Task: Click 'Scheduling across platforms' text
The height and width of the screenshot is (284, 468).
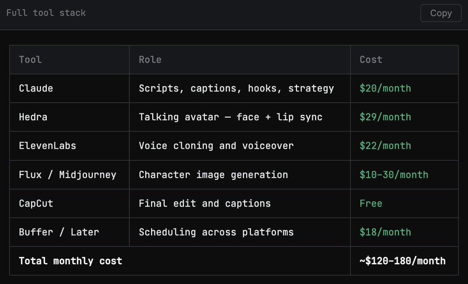Action: click(216, 232)
